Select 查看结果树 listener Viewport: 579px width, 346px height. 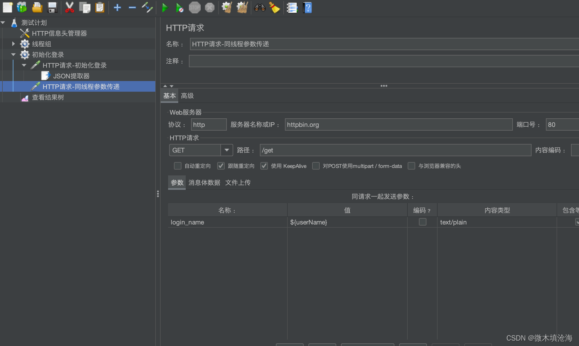pos(48,98)
